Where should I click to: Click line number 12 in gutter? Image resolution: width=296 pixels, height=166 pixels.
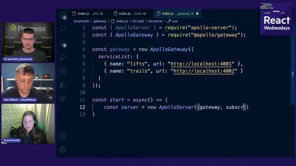[x=82, y=107]
